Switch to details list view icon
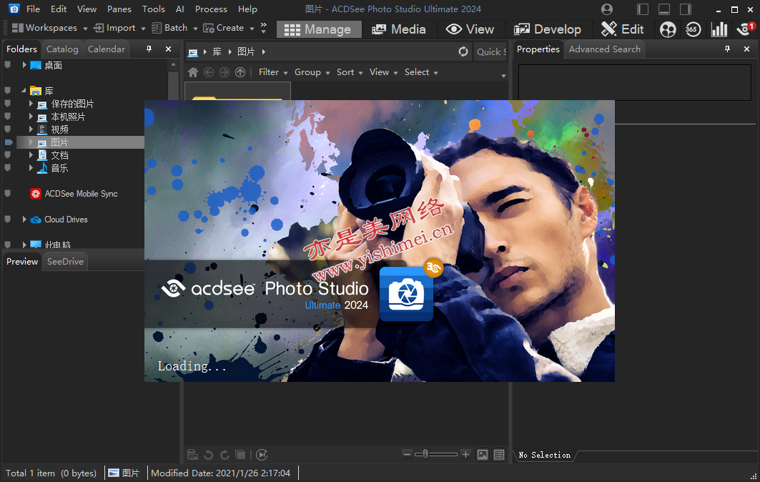This screenshot has width=760, height=482. pos(499,455)
